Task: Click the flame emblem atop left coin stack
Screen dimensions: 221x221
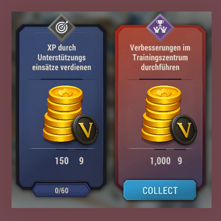Action: pyautogui.click(x=65, y=92)
